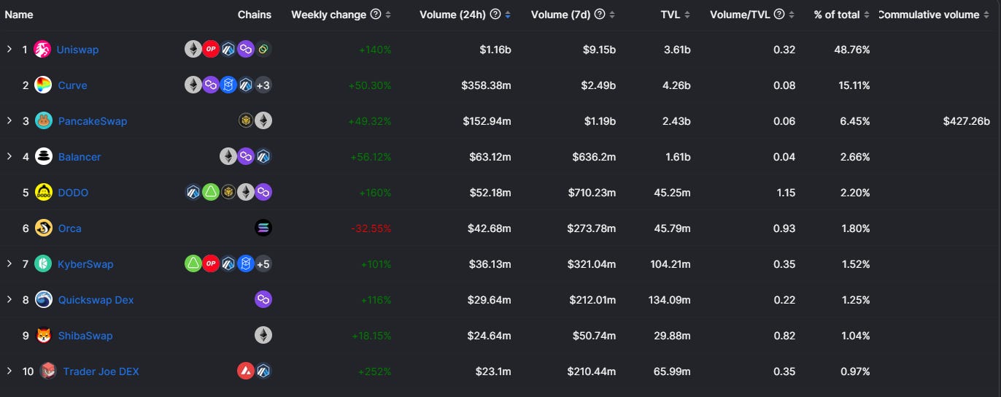The height and width of the screenshot is (397, 1001).
Task: Click the Solana chain icon in Orca row
Action: (x=263, y=228)
